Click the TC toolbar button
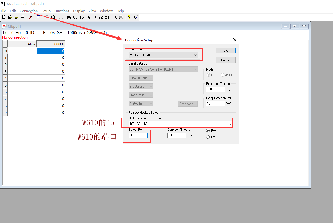Screen dimensions: 333x223 click(x=115, y=17)
